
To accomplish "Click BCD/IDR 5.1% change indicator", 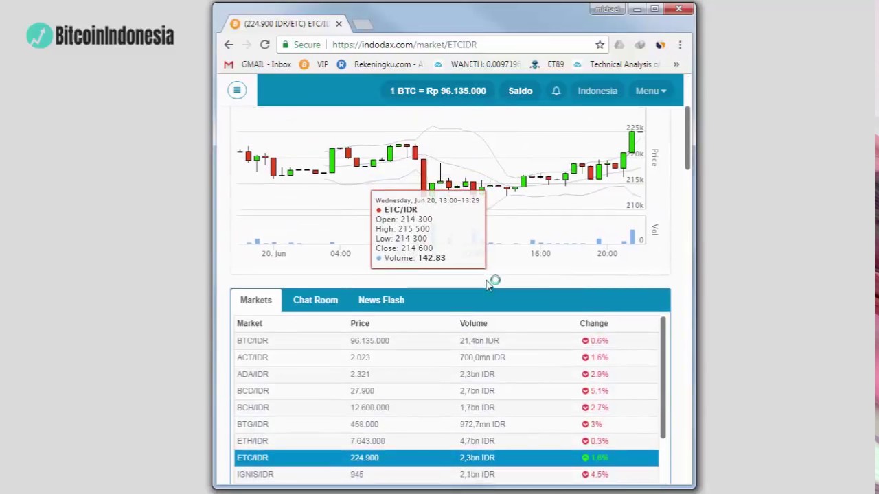I will pos(595,390).
